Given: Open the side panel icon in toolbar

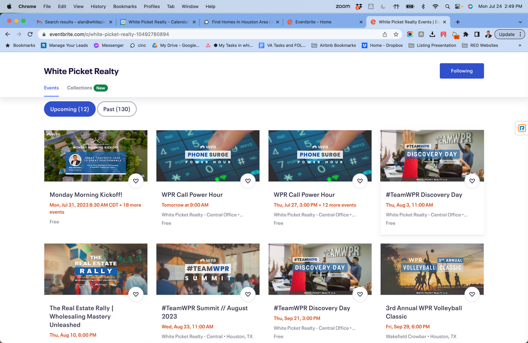Looking at the screenshot, I should pyautogui.click(x=477, y=34).
